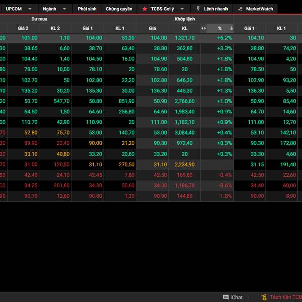Image resolution: width=302 pixels, height=302 pixels.
Task: Select matched price 111.00
Action: pos(159,122)
